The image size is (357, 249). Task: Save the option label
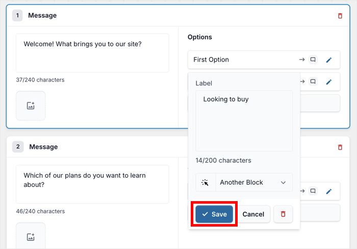click(x=214, y=214)
